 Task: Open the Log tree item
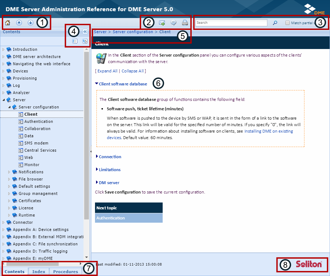point(16,85)
